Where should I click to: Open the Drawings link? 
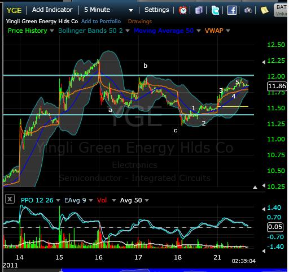click(x=140, y=21)
